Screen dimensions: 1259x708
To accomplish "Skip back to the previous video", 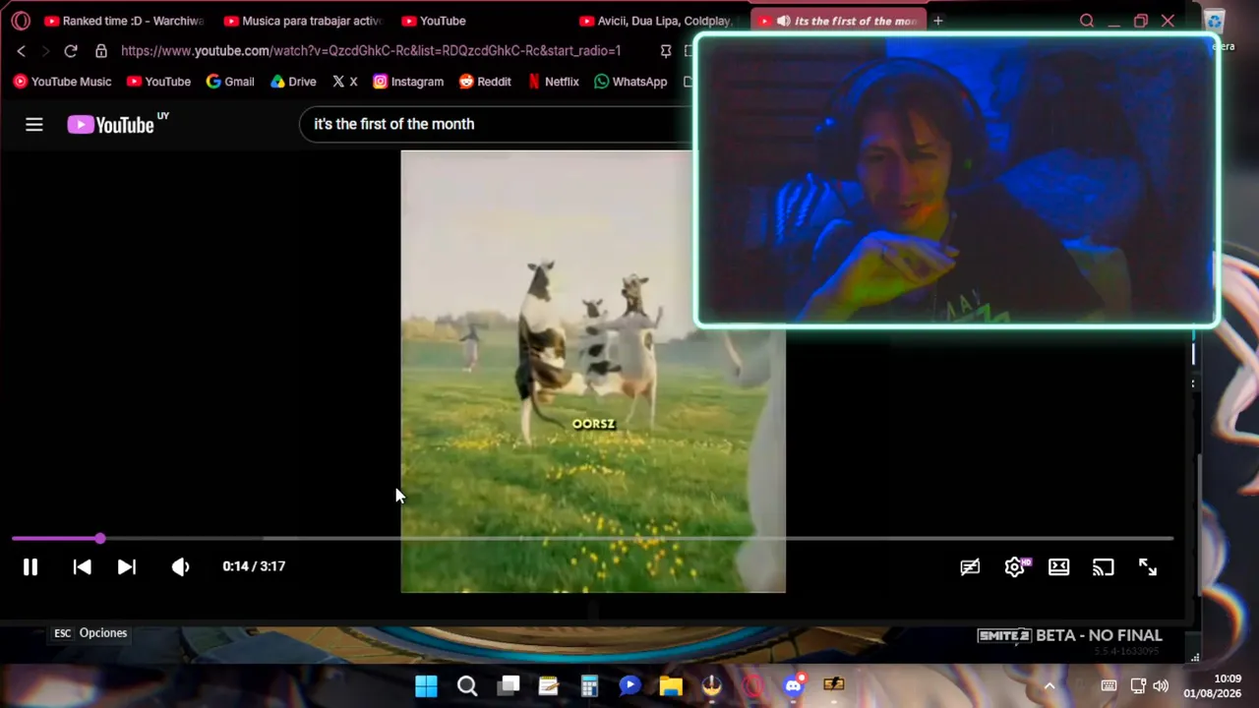I will coord(83,567).
